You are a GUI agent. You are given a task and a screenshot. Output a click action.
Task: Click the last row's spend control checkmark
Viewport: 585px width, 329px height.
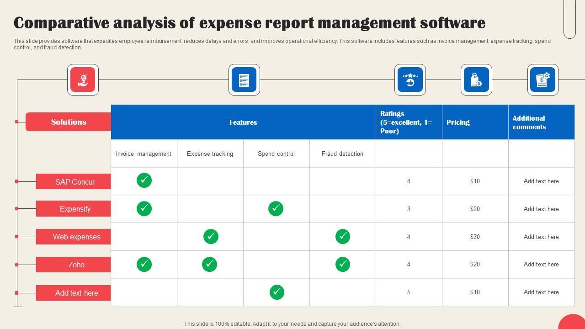coord(277,292)
